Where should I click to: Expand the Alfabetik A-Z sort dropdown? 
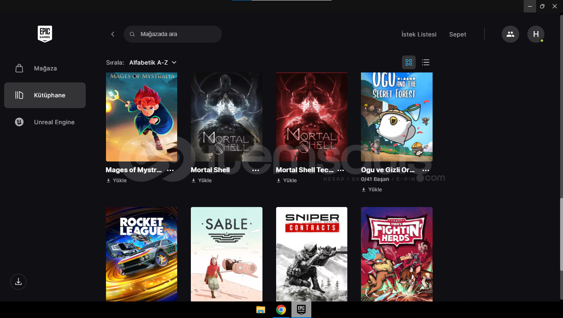tap(153, 63)
